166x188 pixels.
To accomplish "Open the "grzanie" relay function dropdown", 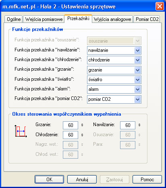I will 114,70.
